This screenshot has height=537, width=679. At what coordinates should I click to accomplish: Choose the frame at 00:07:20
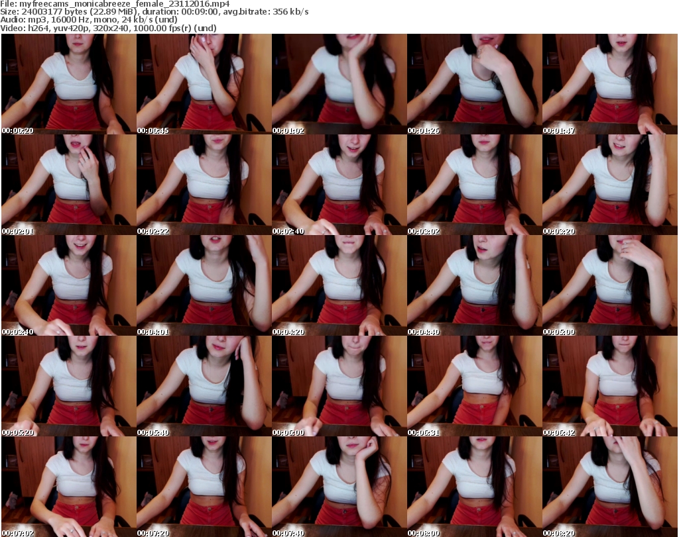tap(204, 487)
